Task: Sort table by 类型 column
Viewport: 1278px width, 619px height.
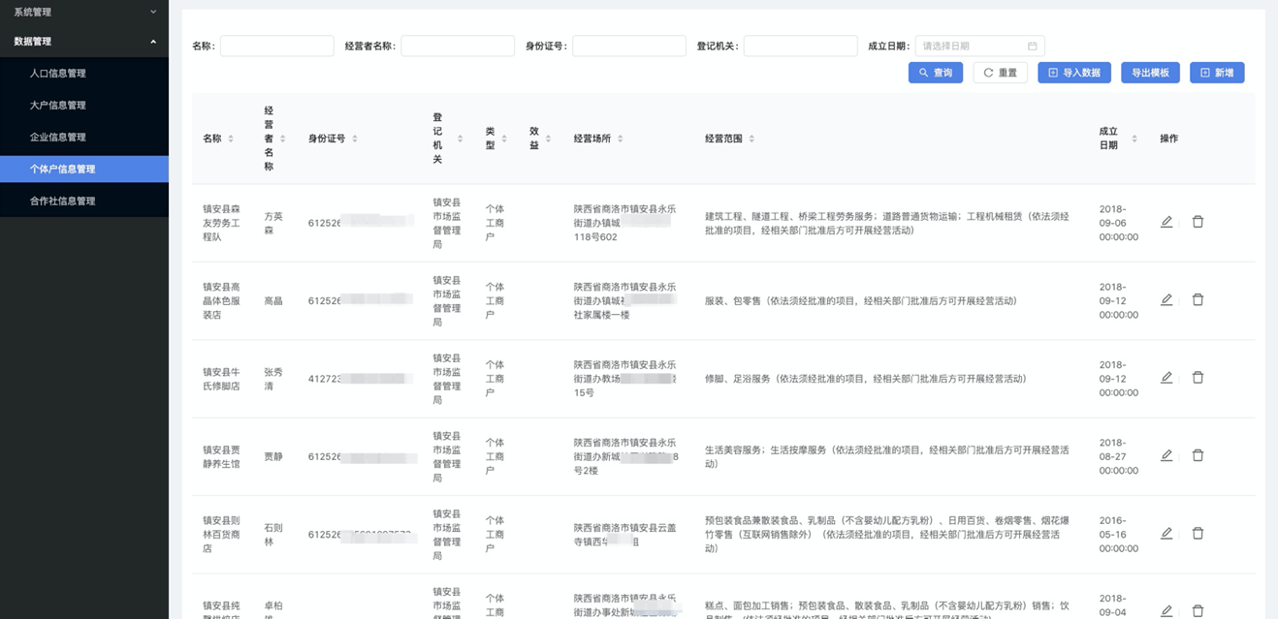Action: pos(504,139)
